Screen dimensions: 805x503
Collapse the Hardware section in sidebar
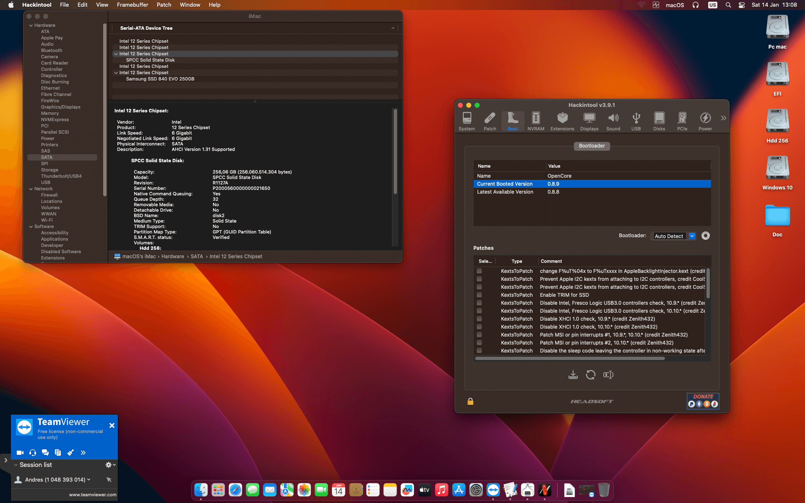coord(31,25)
